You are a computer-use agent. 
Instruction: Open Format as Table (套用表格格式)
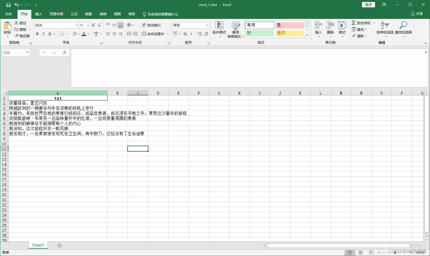click(235, 29)
